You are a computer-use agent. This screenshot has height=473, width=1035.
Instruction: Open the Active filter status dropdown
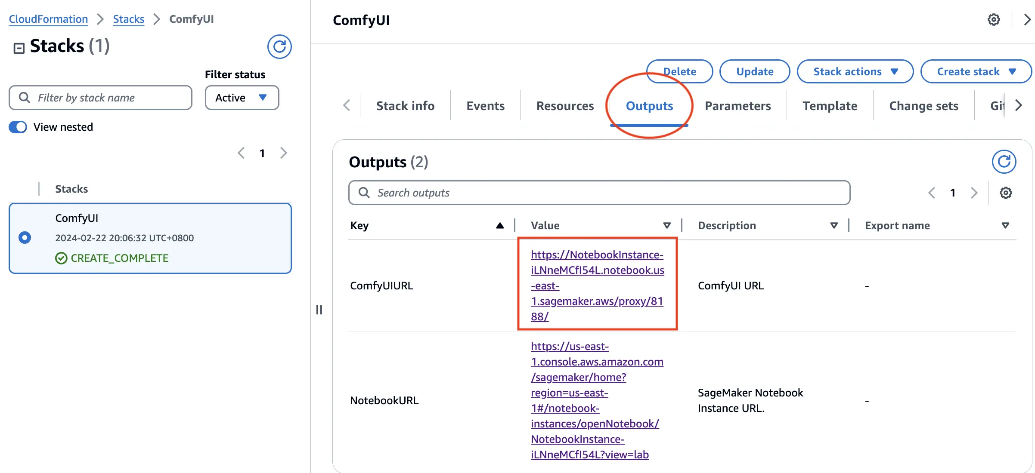pos(242,98)
